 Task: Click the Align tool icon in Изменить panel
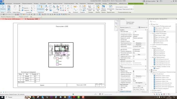(46, 6)
